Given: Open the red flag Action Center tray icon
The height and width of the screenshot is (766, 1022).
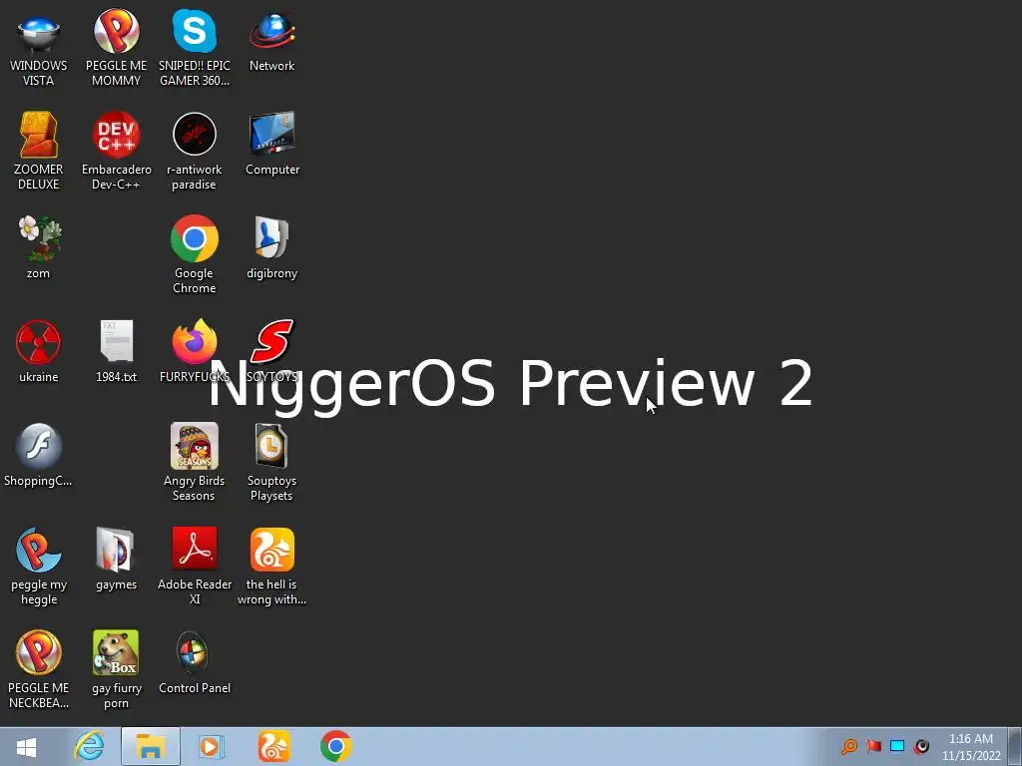Looking at the screenshot, I should [x=873, y=746].
